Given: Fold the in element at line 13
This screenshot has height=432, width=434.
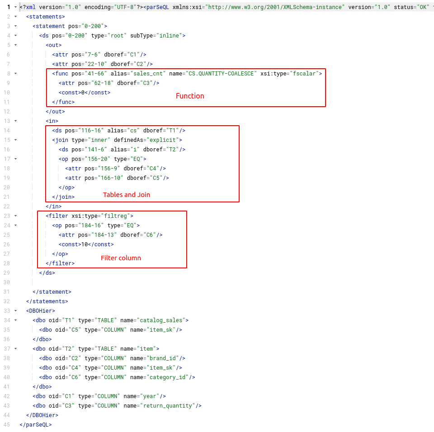Looking at the screenshot, I should (15, 121).
